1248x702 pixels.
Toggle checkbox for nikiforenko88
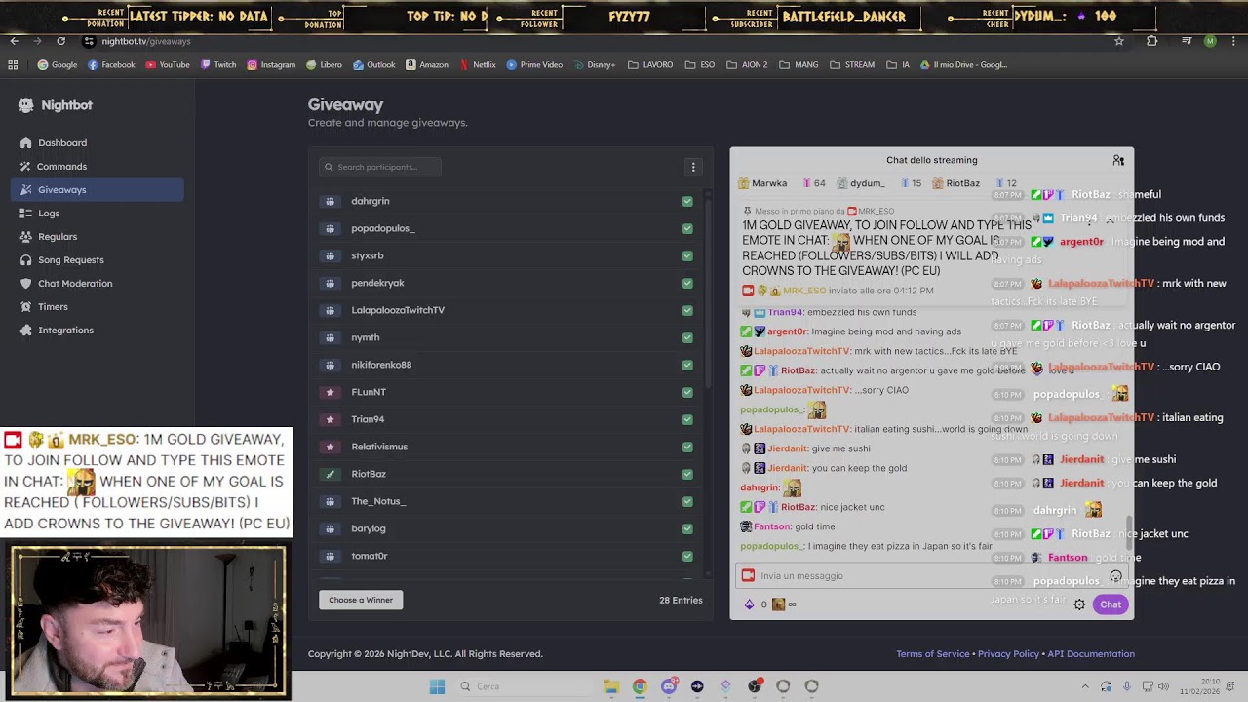coord(687,365)
